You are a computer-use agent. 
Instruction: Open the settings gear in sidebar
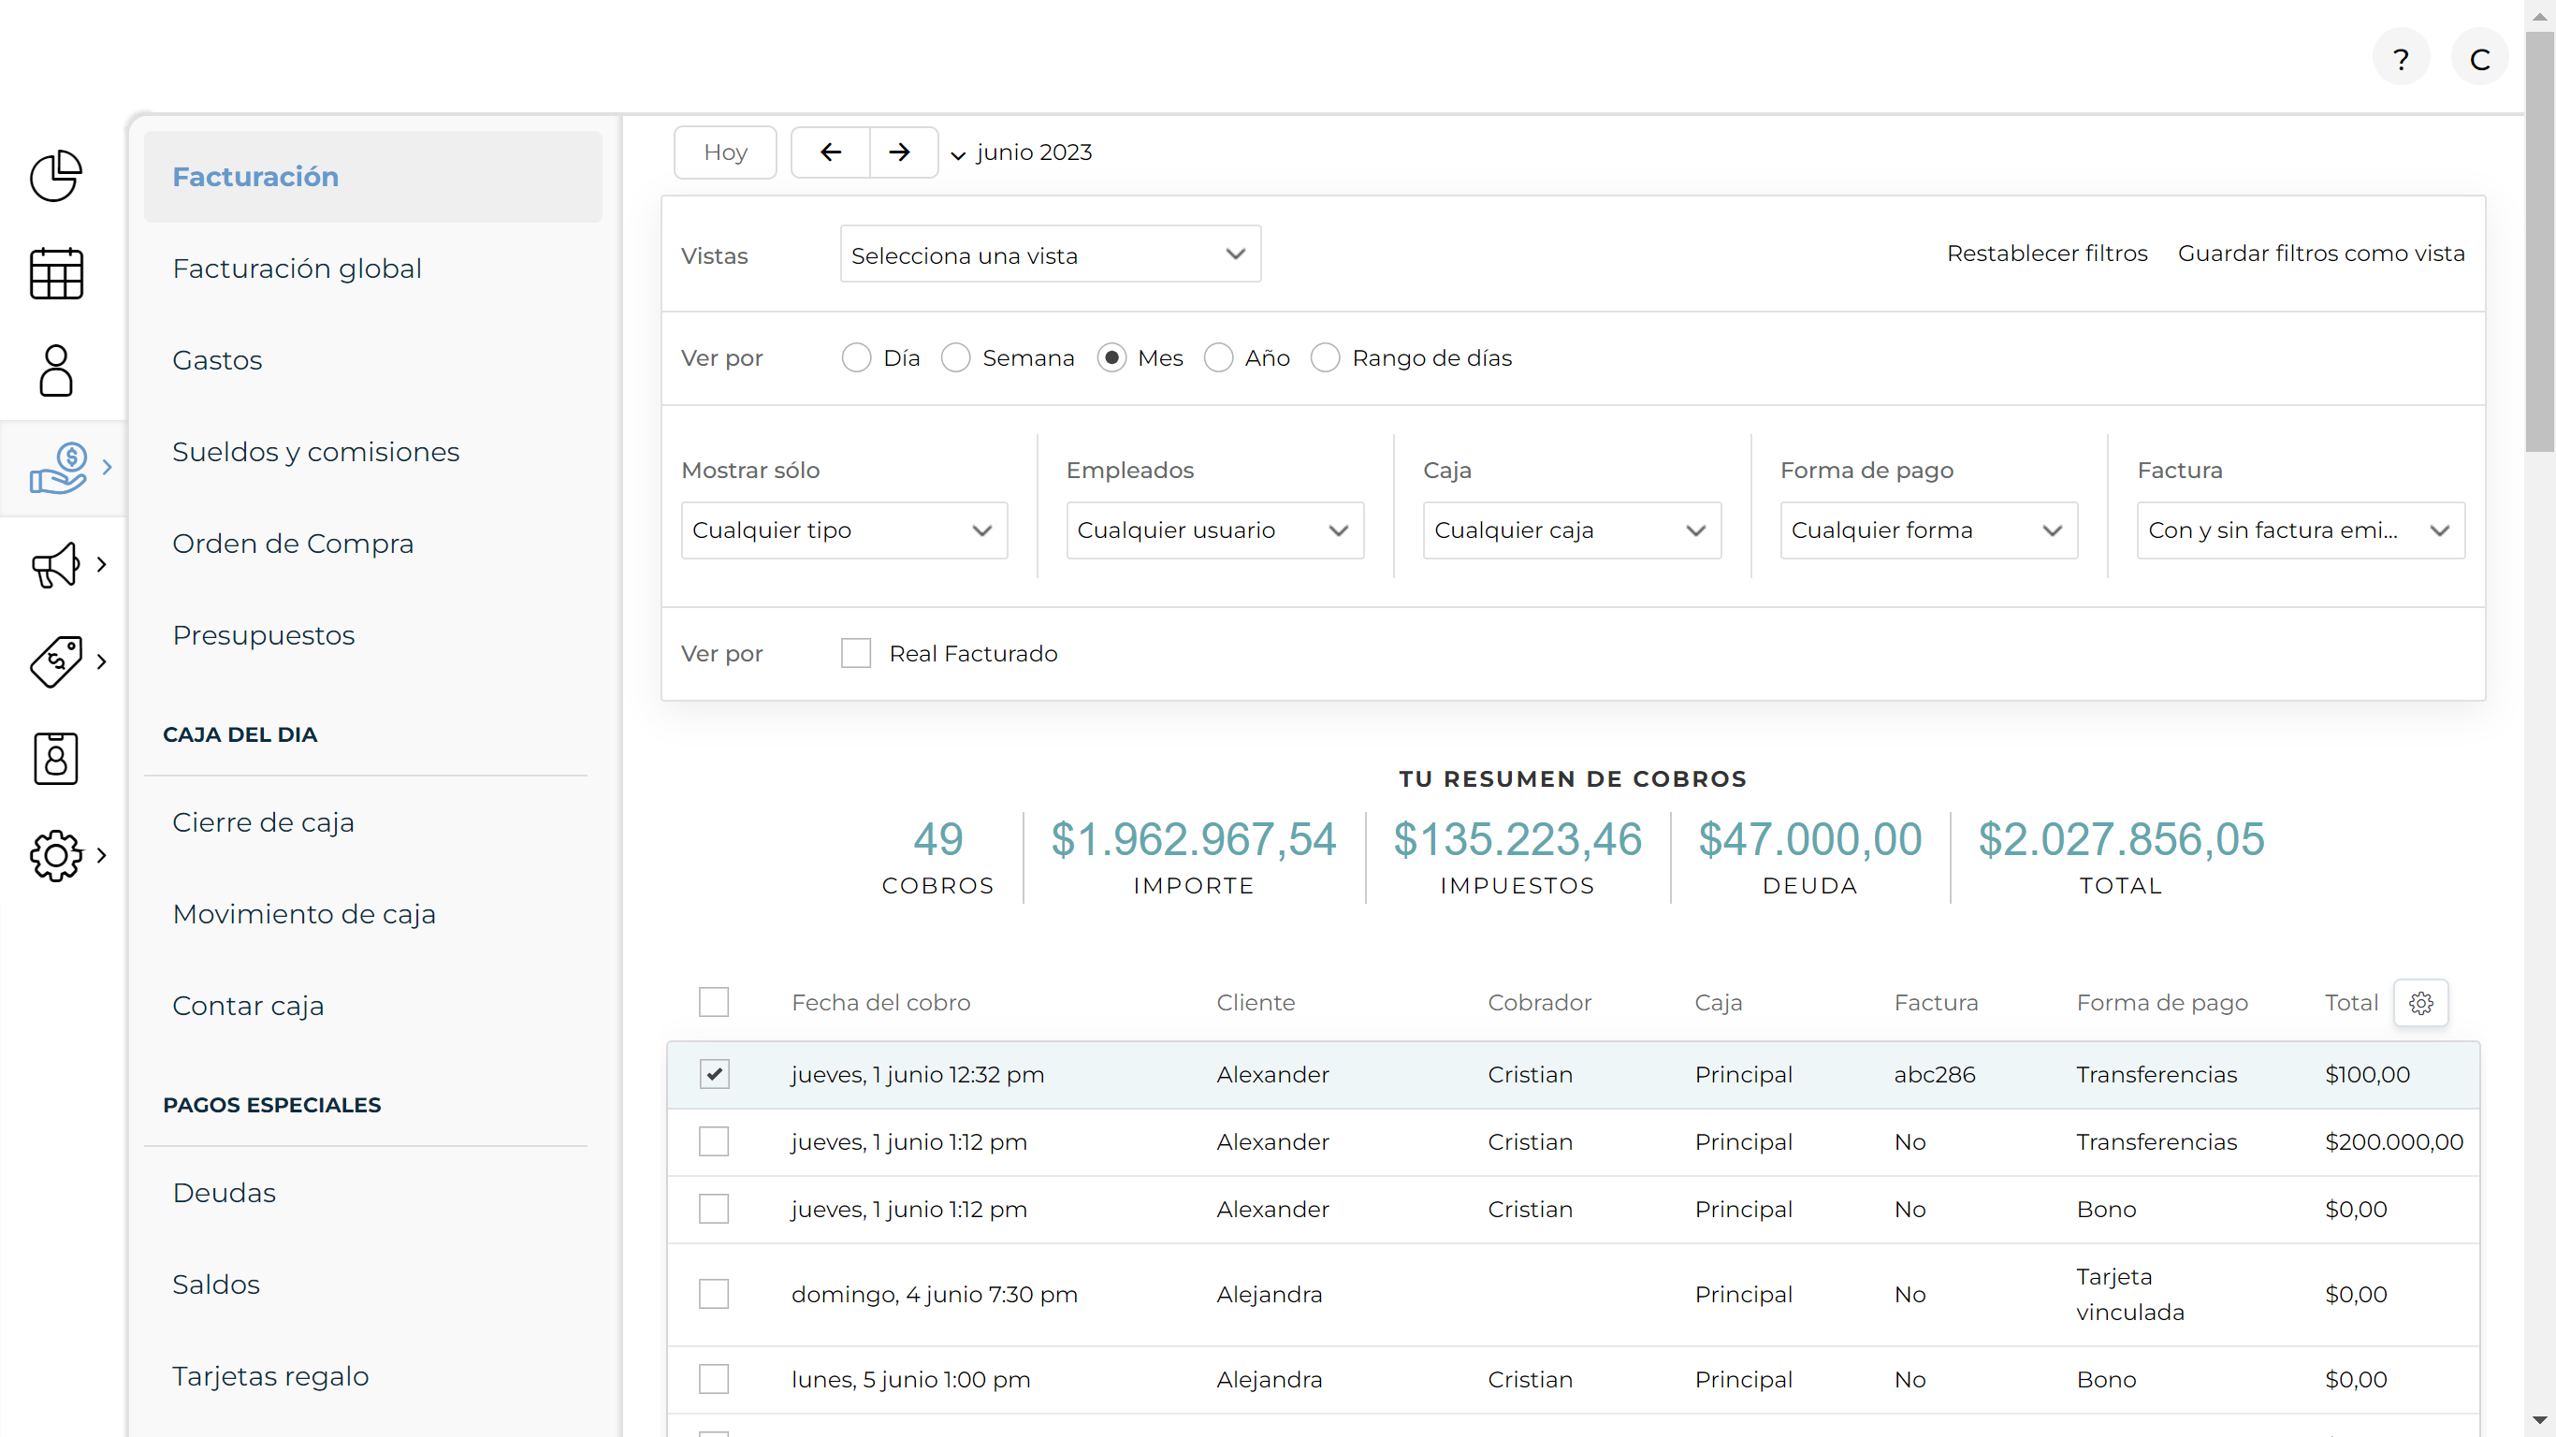(55, 855)
